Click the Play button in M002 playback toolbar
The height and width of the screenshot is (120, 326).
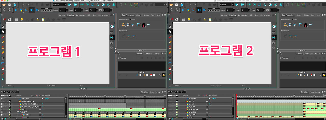[183, 10]
